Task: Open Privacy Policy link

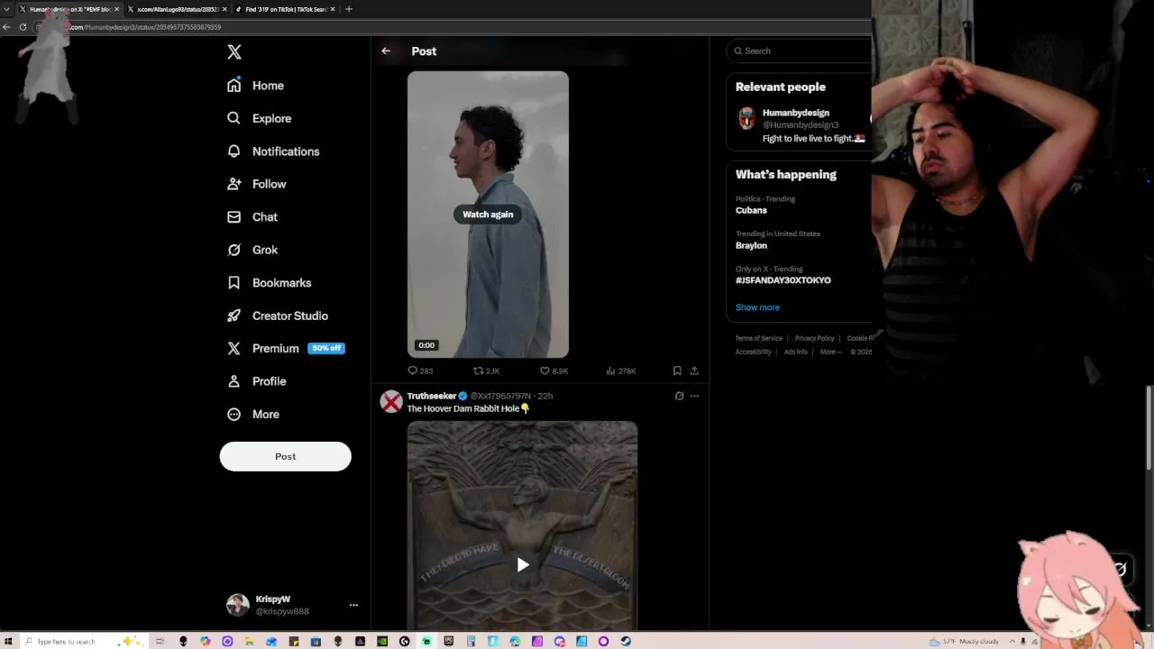Action: (x=814, y=338)
